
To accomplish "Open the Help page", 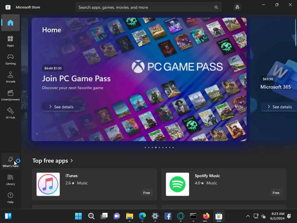I will (10, 198).
